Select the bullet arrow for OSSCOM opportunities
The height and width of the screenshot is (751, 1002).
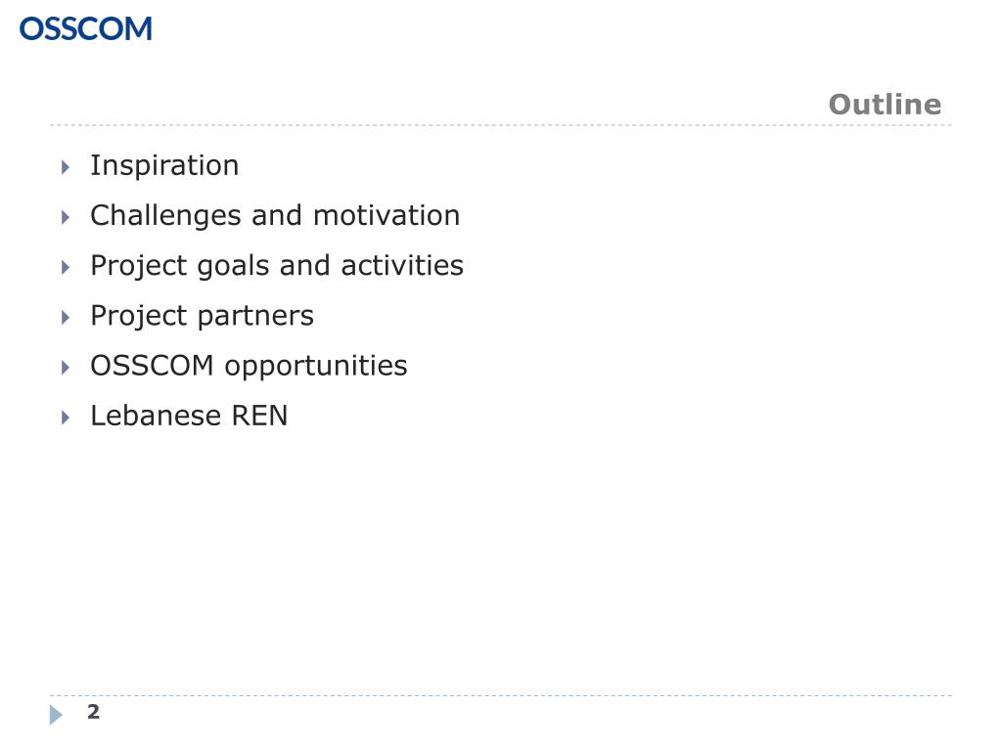pyautogui.click(x=66, y=368)
